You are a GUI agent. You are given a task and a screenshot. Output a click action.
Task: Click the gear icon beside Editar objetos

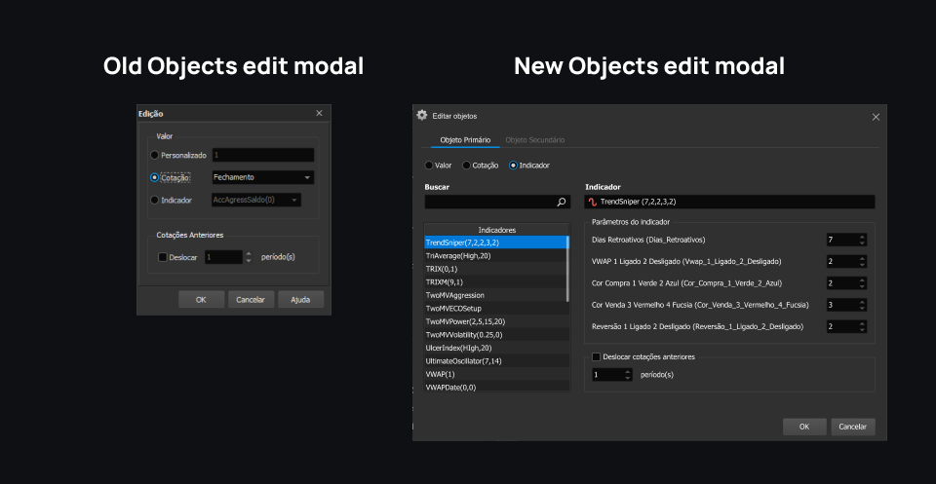(x=422, y=116)
